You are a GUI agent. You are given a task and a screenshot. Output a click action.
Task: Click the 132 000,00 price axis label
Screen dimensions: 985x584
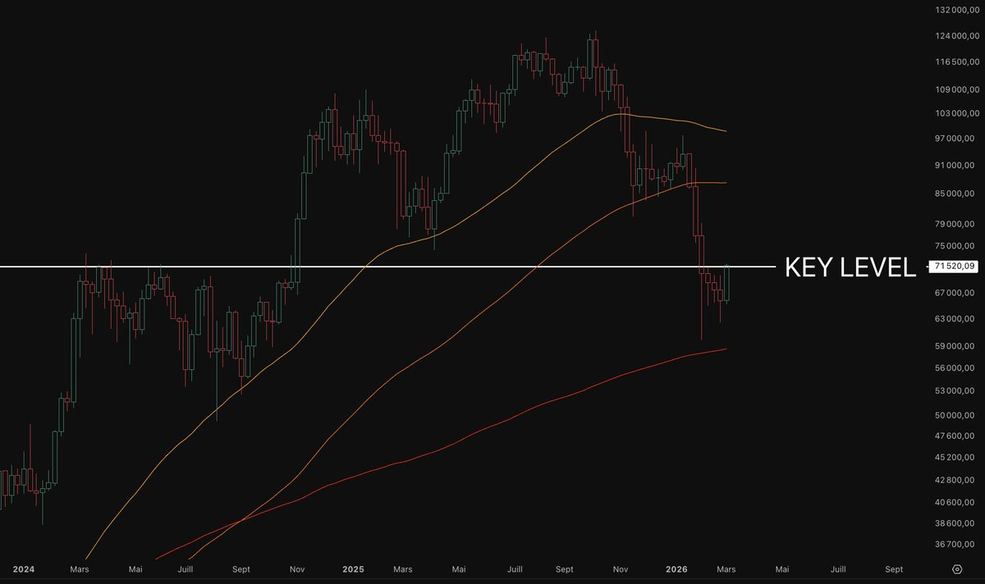pos(955,11)
